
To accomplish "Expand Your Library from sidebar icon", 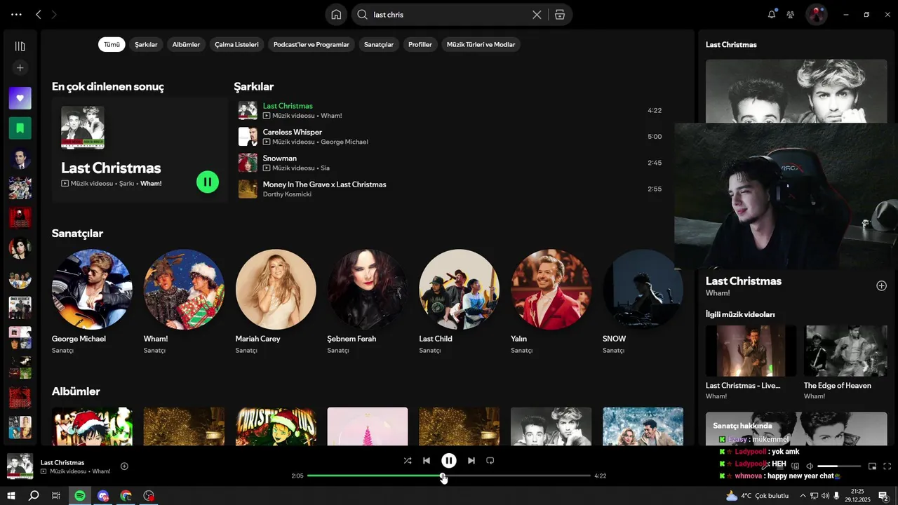I will pos(20,46).
